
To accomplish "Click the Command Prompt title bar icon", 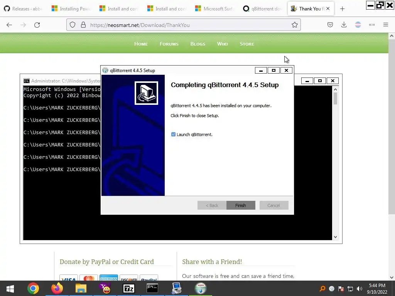I will click(27, 81).
